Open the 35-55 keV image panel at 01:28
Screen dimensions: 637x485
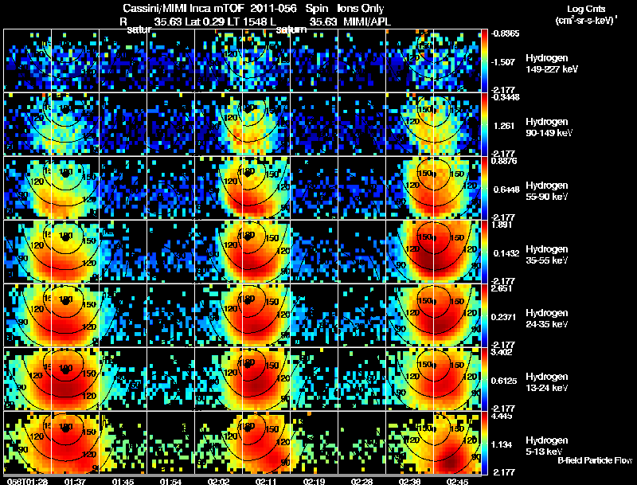pyautogui.click(x=27, y=252)
